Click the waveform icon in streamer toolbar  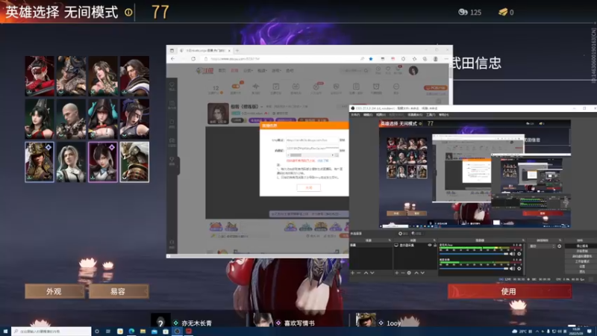[255, 87]
